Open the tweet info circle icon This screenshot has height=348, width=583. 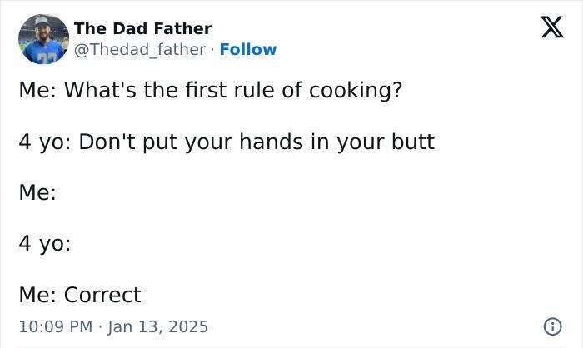coord(551,326)
